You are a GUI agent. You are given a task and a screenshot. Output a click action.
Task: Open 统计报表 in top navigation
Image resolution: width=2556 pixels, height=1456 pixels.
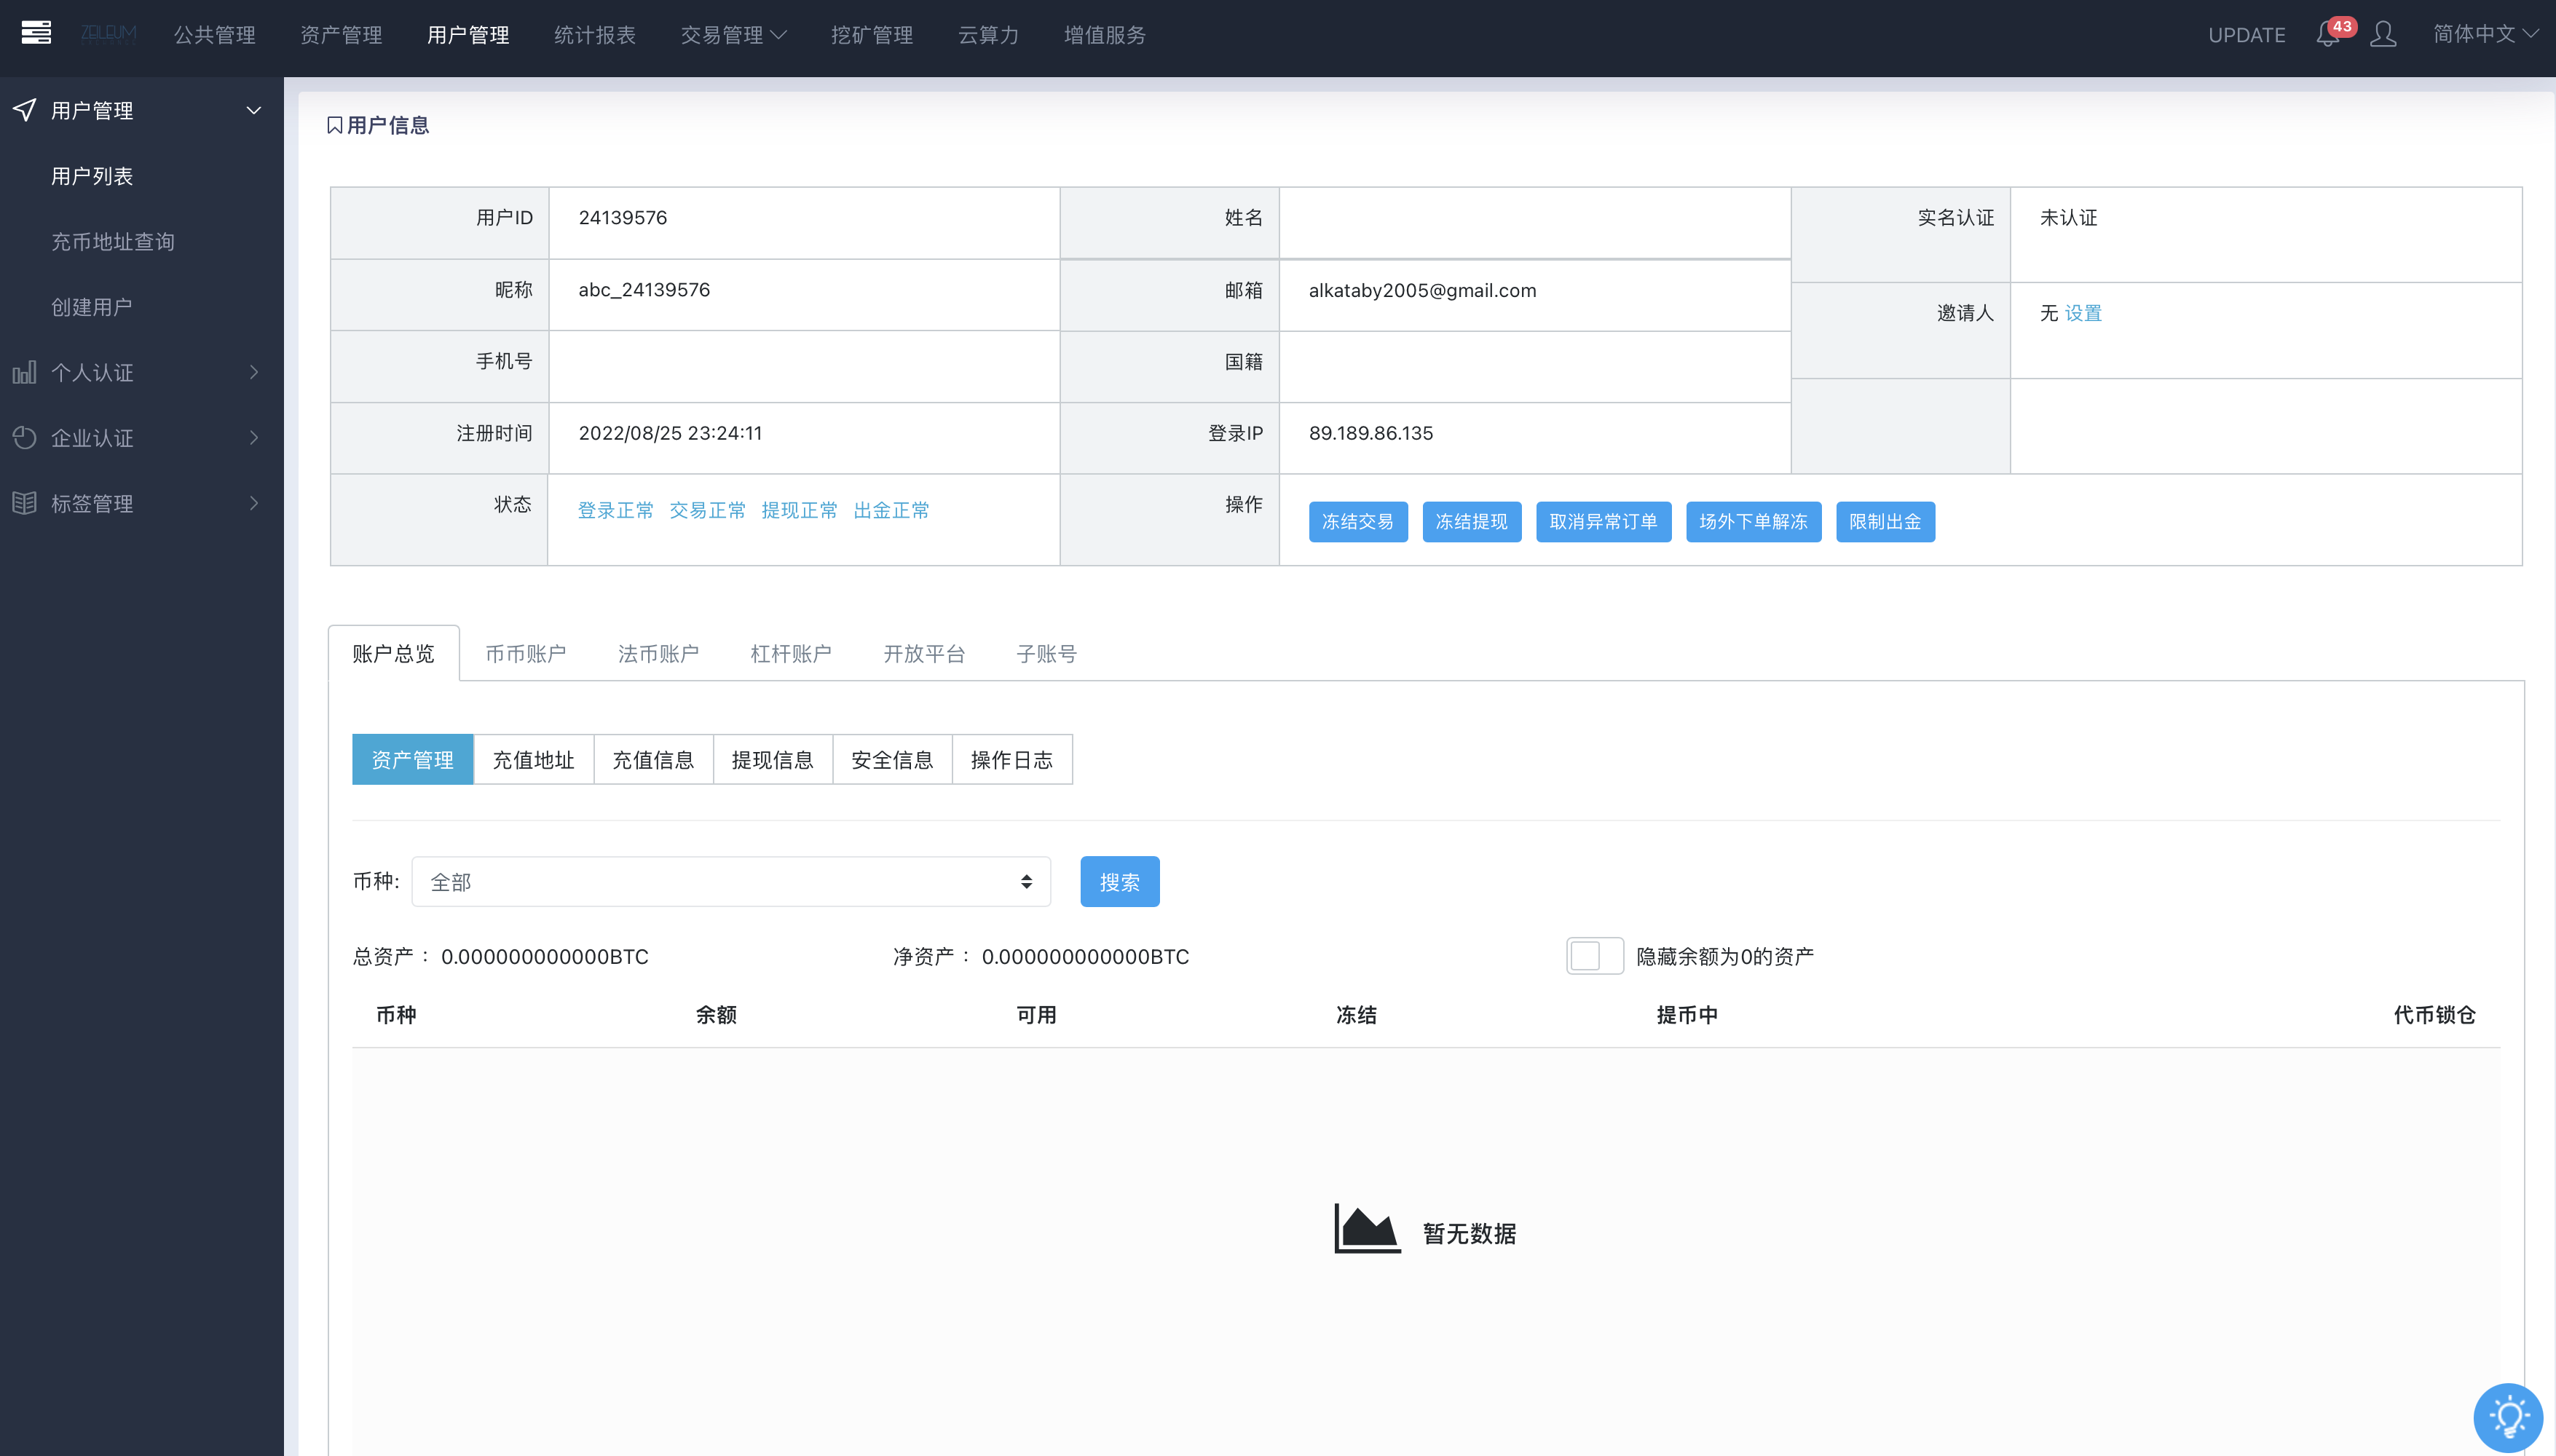pyautogui.click(x=595, y=35)
